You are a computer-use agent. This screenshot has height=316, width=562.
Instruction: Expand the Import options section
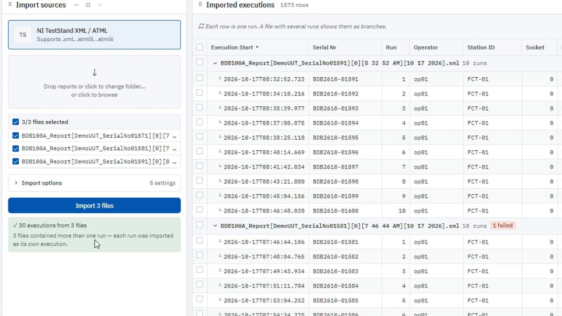pyautogui.click(x=94, y=183)
